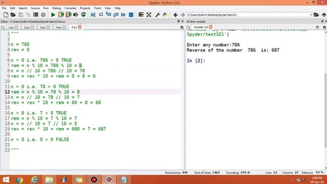Run current cell and advance
Image resolution: width=327 pixels, height=184 pixels.
[68, 15]
